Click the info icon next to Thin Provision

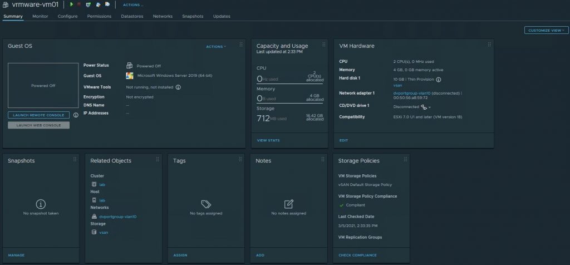tap(439, 79)
